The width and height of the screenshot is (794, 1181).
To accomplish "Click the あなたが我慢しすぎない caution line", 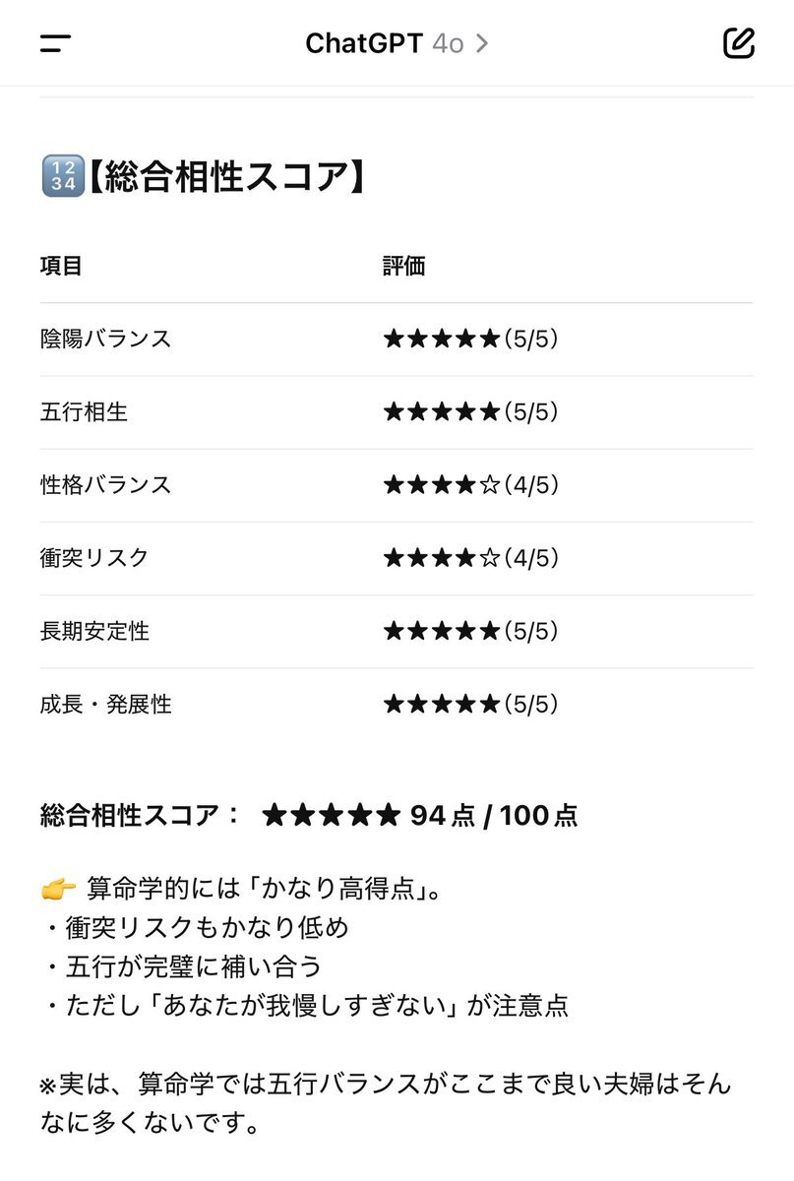I will click(305, 1006).
